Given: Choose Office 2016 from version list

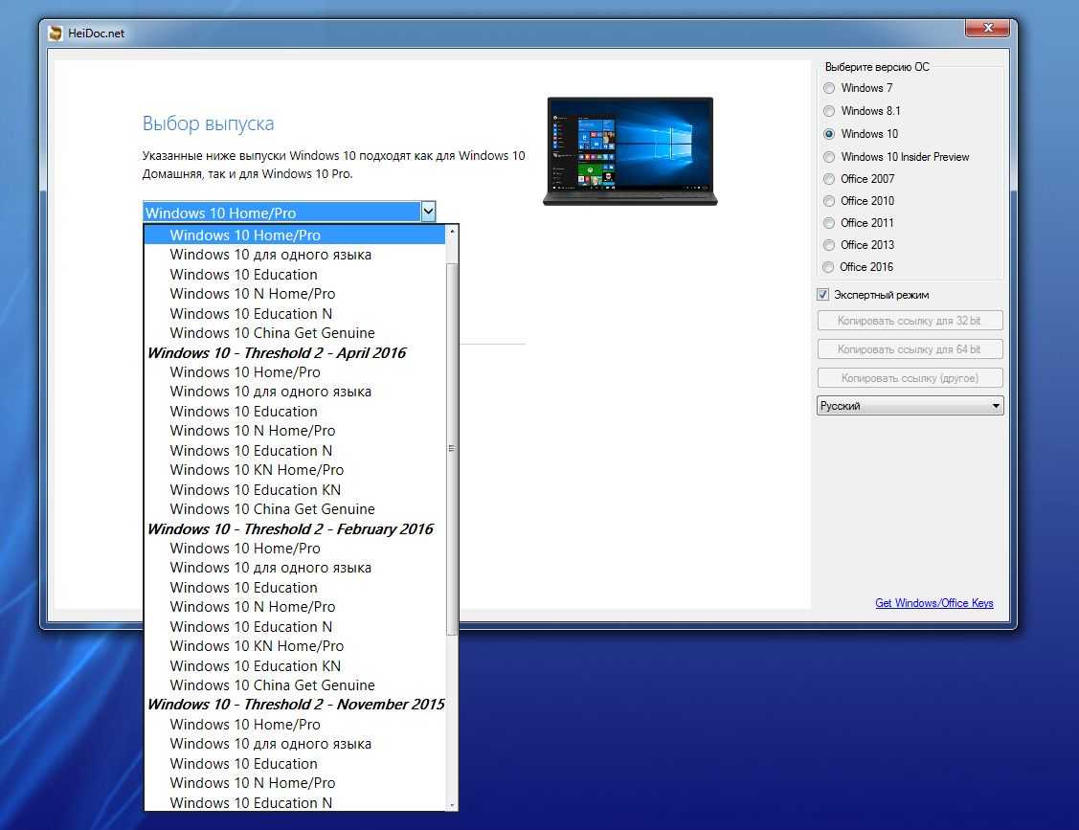Looking at the screenshot, I should point(829,267).
